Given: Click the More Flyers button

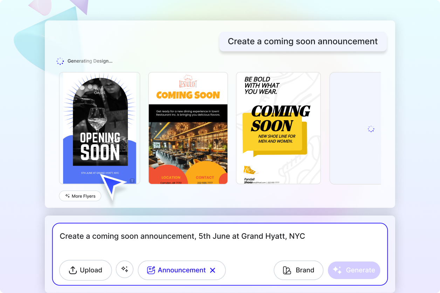Looking at the screenshot, I should click(80, 196).
